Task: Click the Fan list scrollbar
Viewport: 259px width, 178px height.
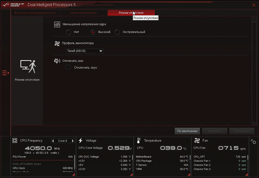Action: pyautogui.click(x=248, y=157)
